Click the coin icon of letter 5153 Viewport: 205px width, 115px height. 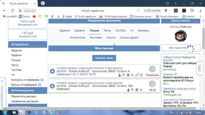(152, 69)
